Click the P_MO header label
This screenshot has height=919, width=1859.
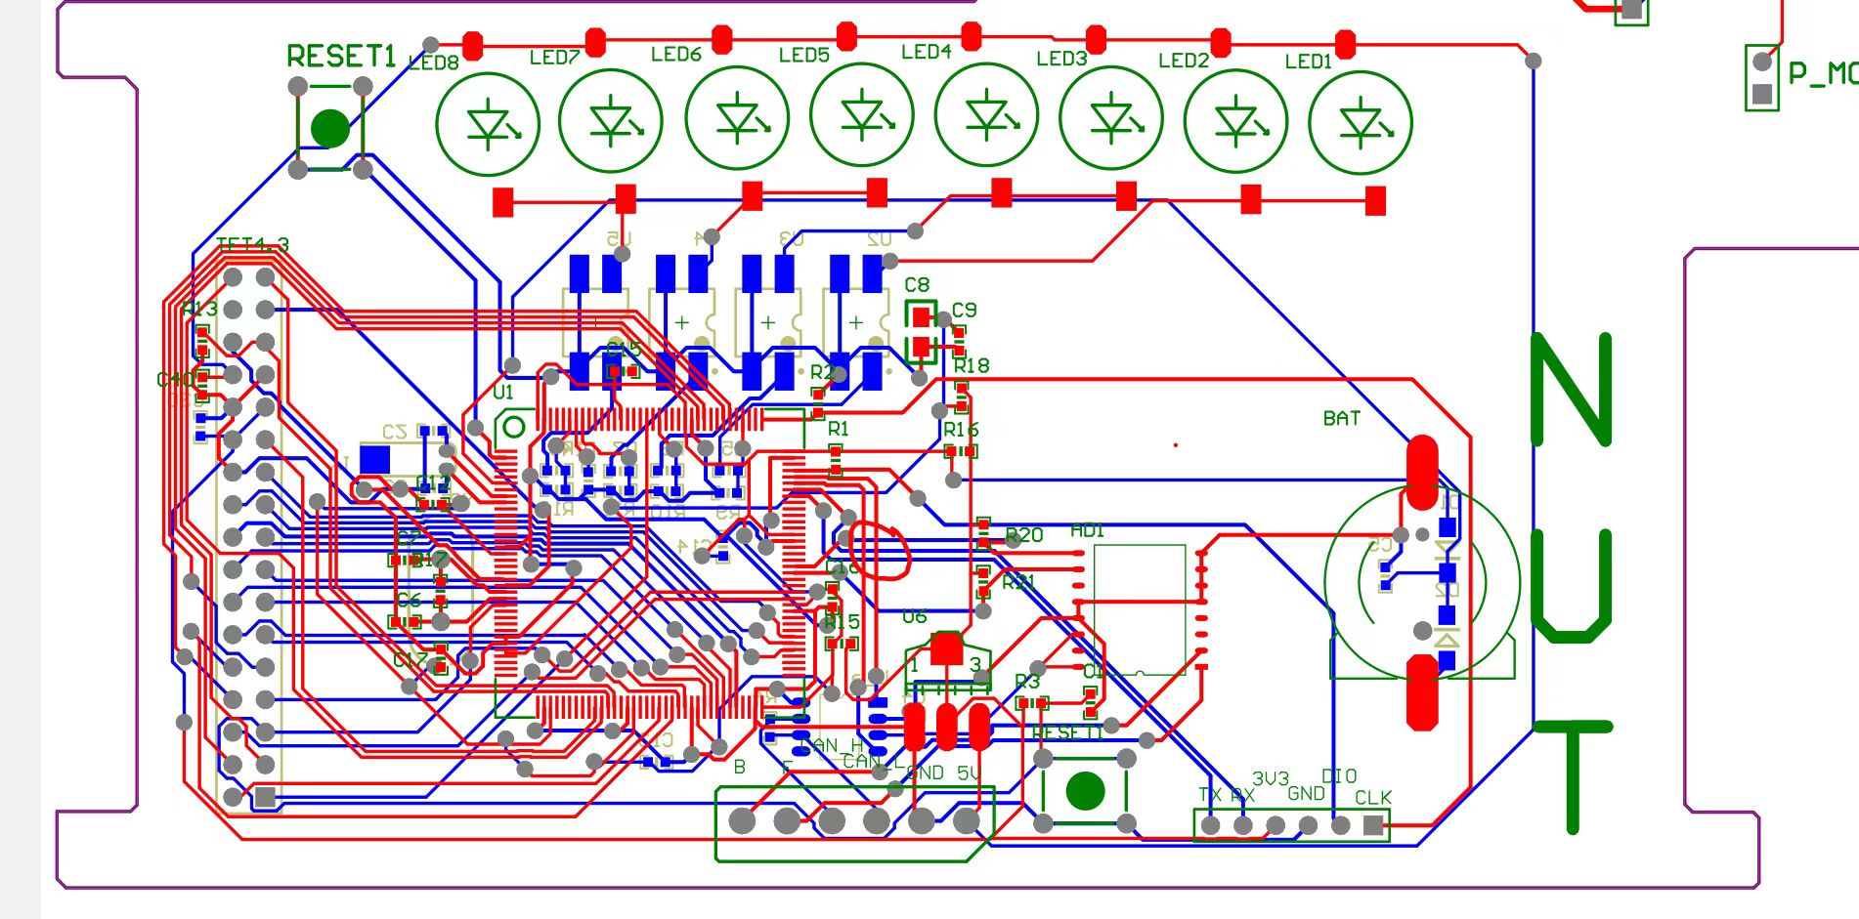point(1823,73)
